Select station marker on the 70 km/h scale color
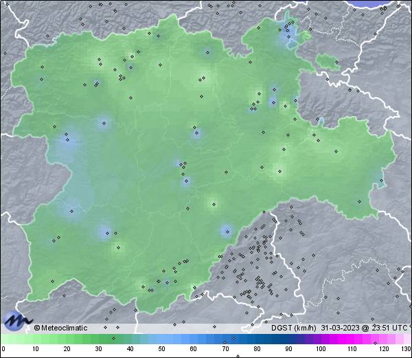The height and width of the screenshot is (358, 412). [225, 342]
